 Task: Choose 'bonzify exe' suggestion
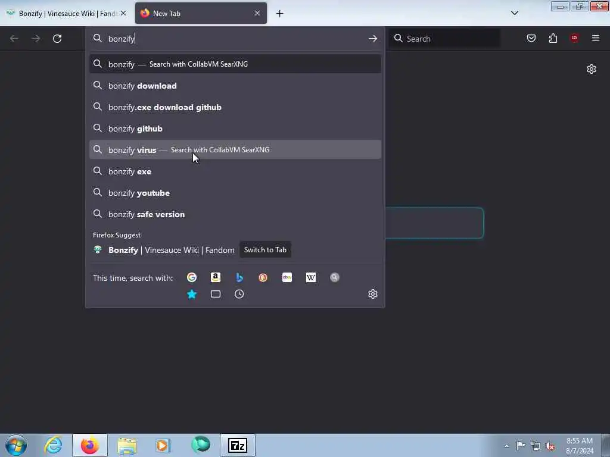tap(235, 171)
